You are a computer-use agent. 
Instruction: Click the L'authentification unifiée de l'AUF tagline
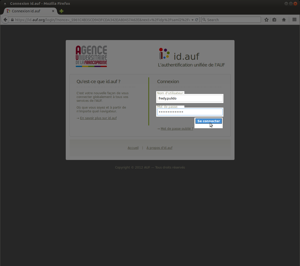(x=191, y=65)
